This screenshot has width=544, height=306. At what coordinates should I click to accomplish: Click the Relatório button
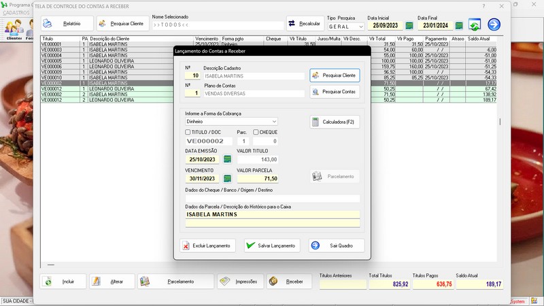coord(67,24)
